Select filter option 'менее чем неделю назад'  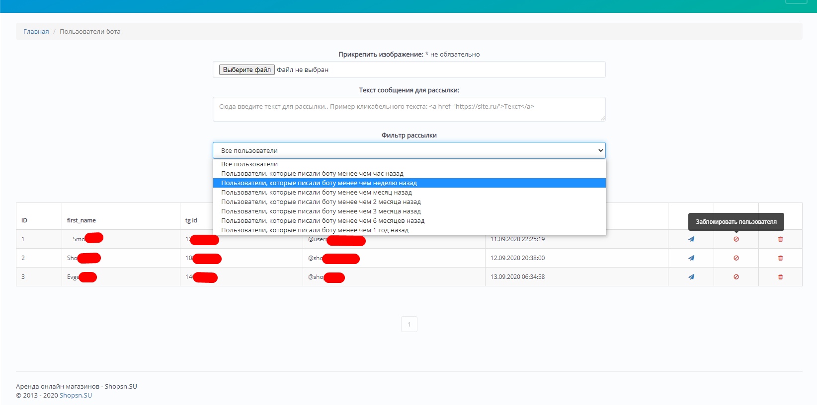(319, 183)
